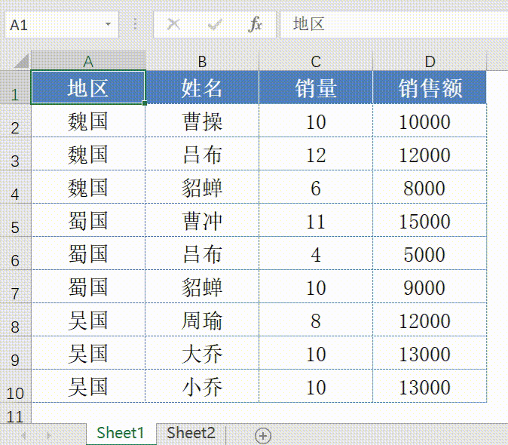The image size is (508, 445).
Task: Click inside the formula bar showing 地区
Action: pyautogui.click(x=392, y=25)
